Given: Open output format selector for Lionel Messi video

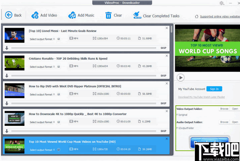Looking at the screenshot, I should (x=42, y=39).
